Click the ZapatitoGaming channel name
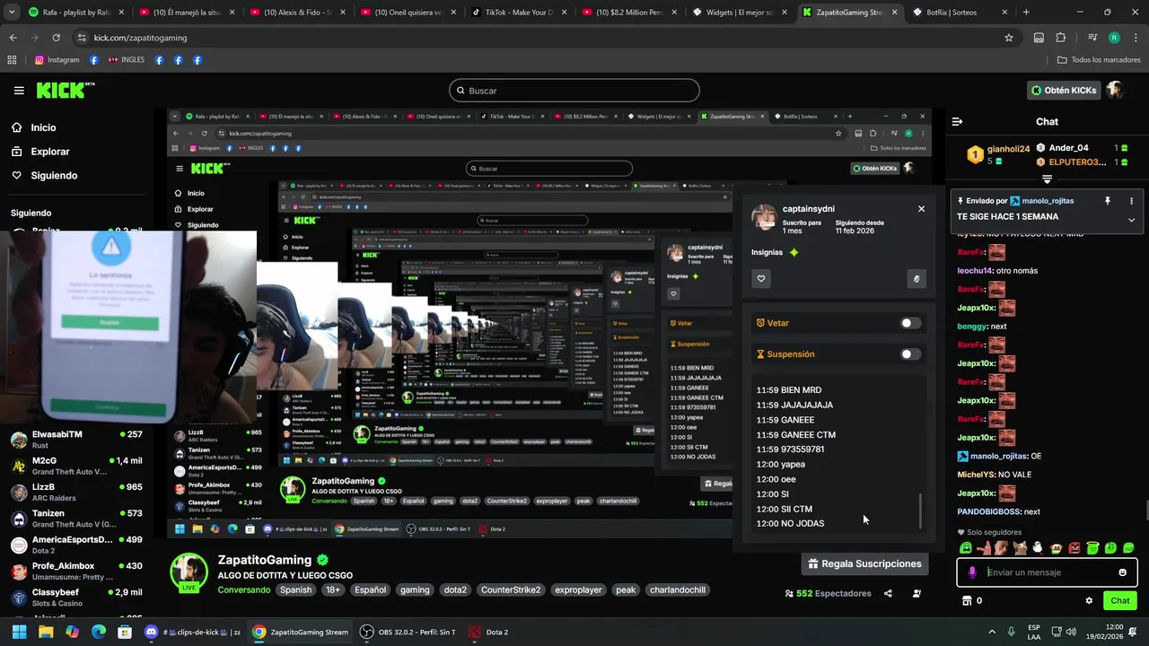Image resolution: width=1149 pixels, height=646 pixels. pyautogui.click(x=265, y=560)
